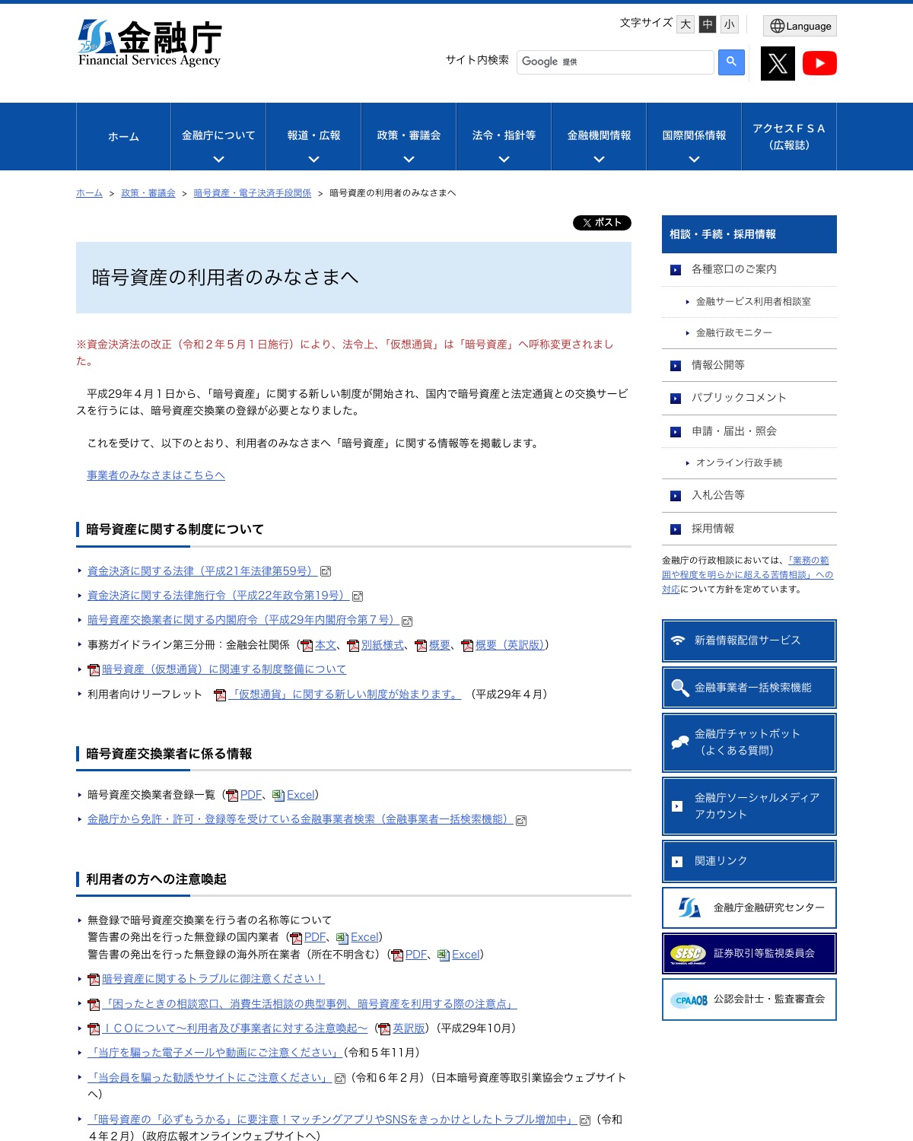Open 資金決済に関する法律施行令 link

tap(218, 596)
